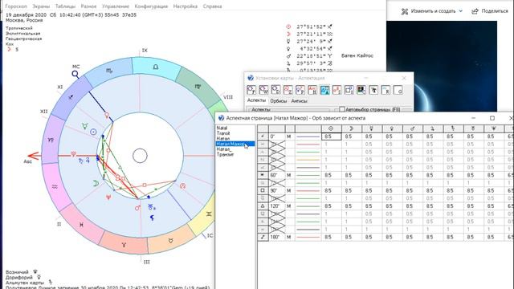This screenshot has height=289, width=514.
Task: Pick the 0° conjunction line color
Action: pyautogui.click(x=308, y=136)
